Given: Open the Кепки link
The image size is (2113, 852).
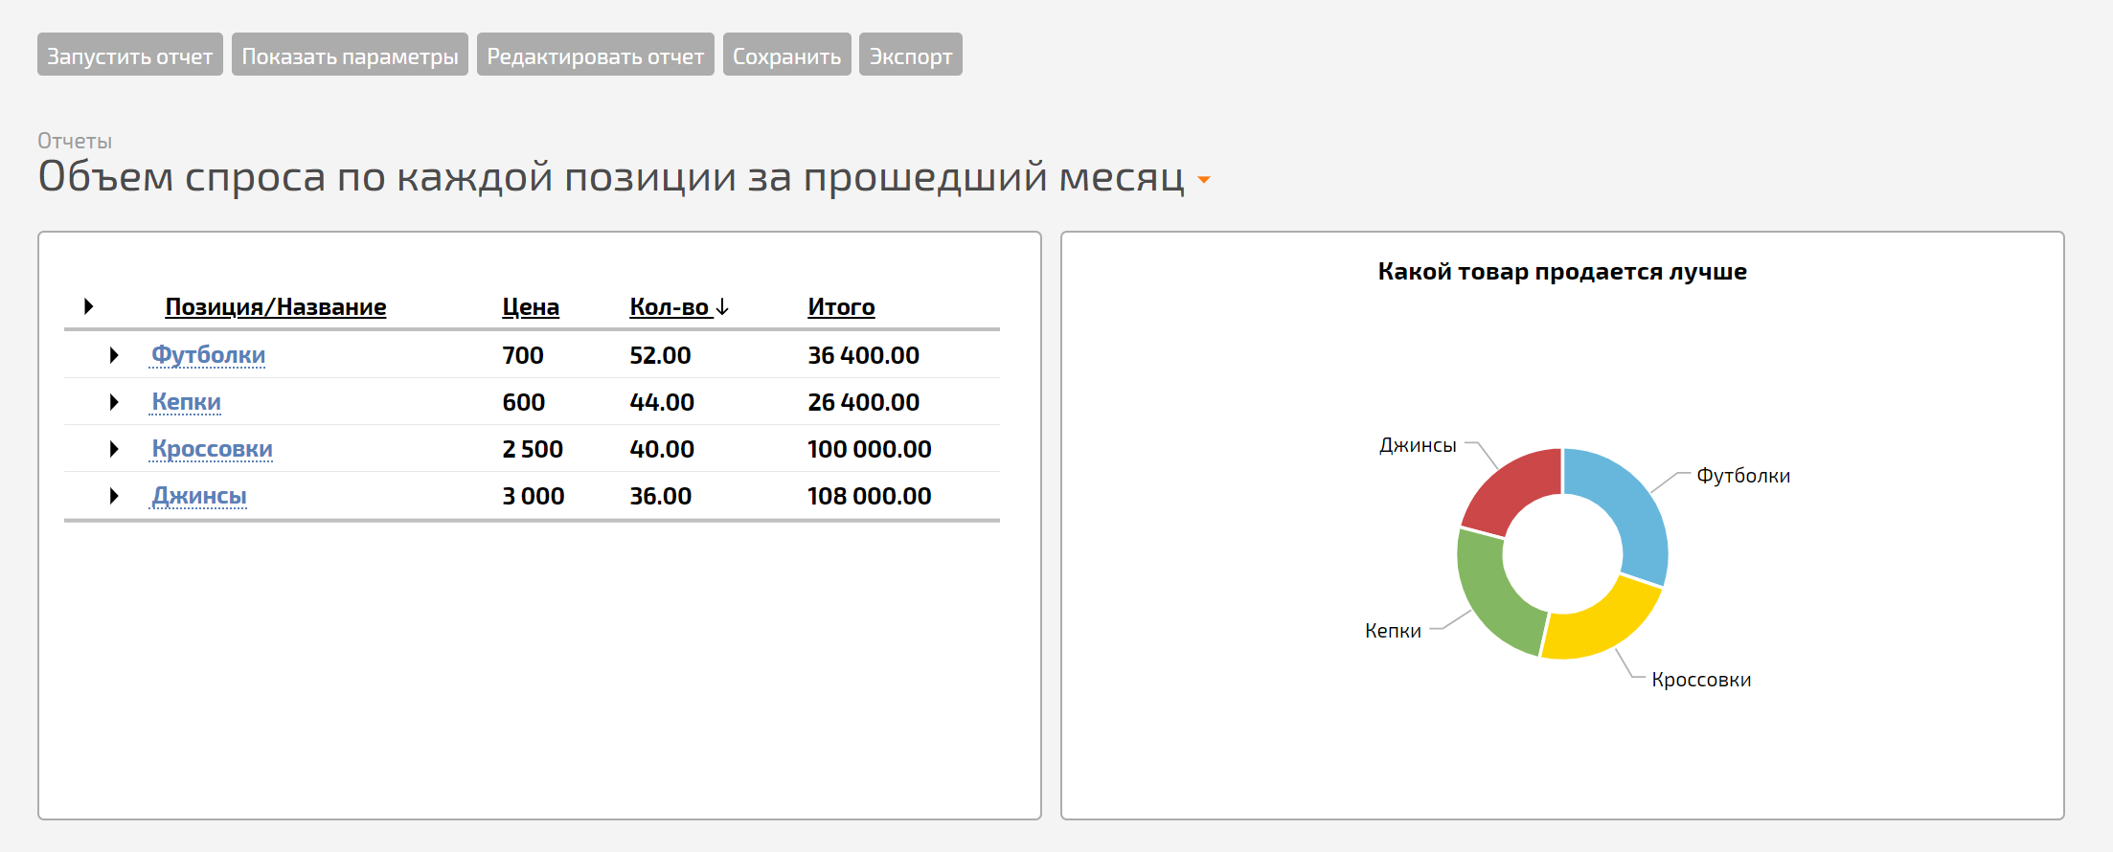Looking at the screenshot, I should pyautogui.click(x=186, y=402).
